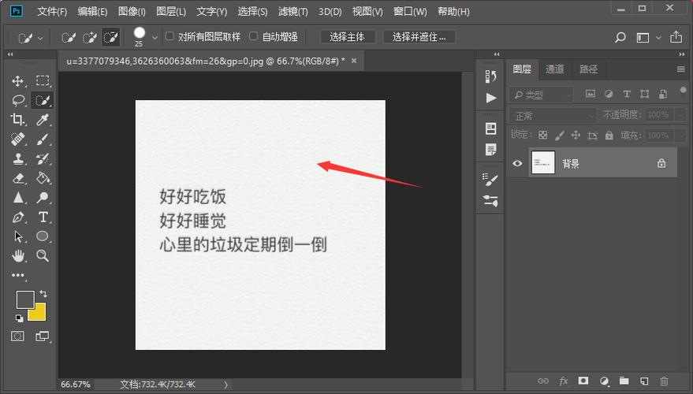Create new adjustment layer icon
693x394 pixels.
click(604, 381)
